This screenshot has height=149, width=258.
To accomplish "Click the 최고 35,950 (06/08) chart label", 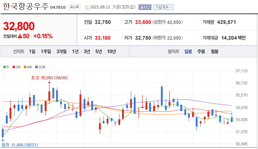I will [49, 78].
